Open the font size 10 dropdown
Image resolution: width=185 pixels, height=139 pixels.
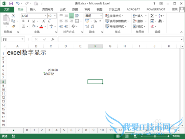coord(55,16)
